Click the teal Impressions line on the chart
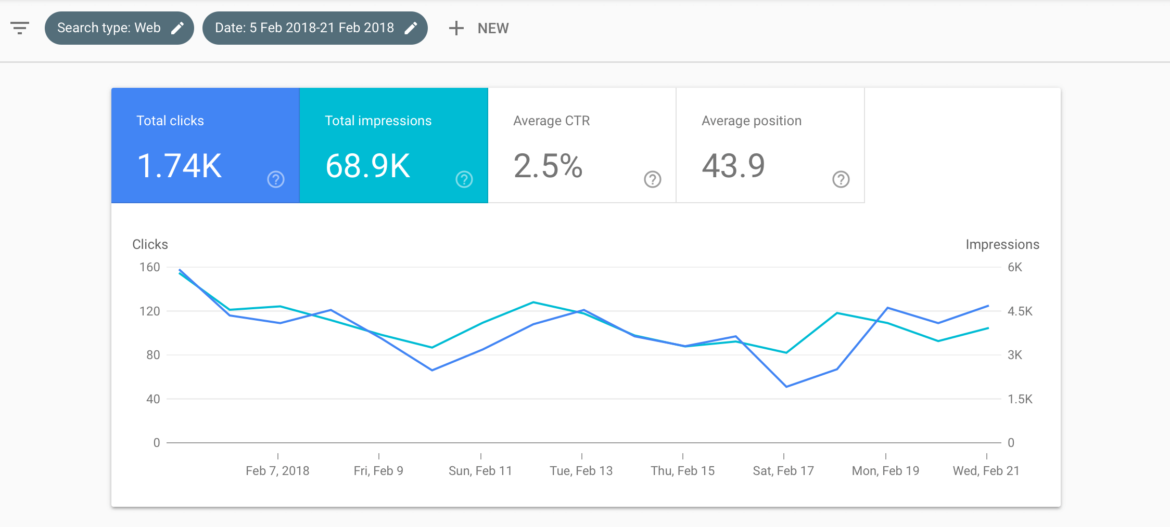This screenshot has height=527, width=1170. (x=533, y=302)
